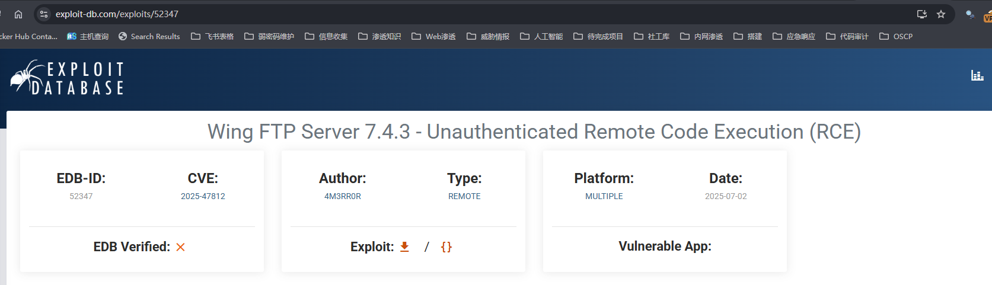This screenshot has width=992, height=285.
Task: Open the 社工库 bookmark folder
Action: [x=652, y=36]
